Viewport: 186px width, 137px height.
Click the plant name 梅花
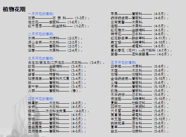pos(31,46)
